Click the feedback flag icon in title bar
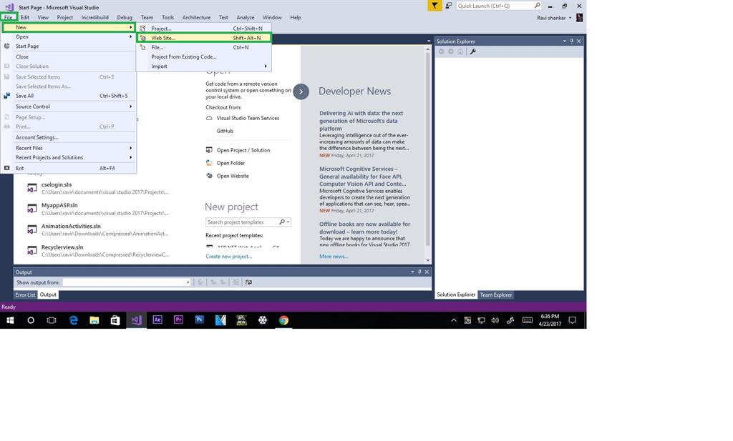733x441 pixels. (x=435, y=6)
